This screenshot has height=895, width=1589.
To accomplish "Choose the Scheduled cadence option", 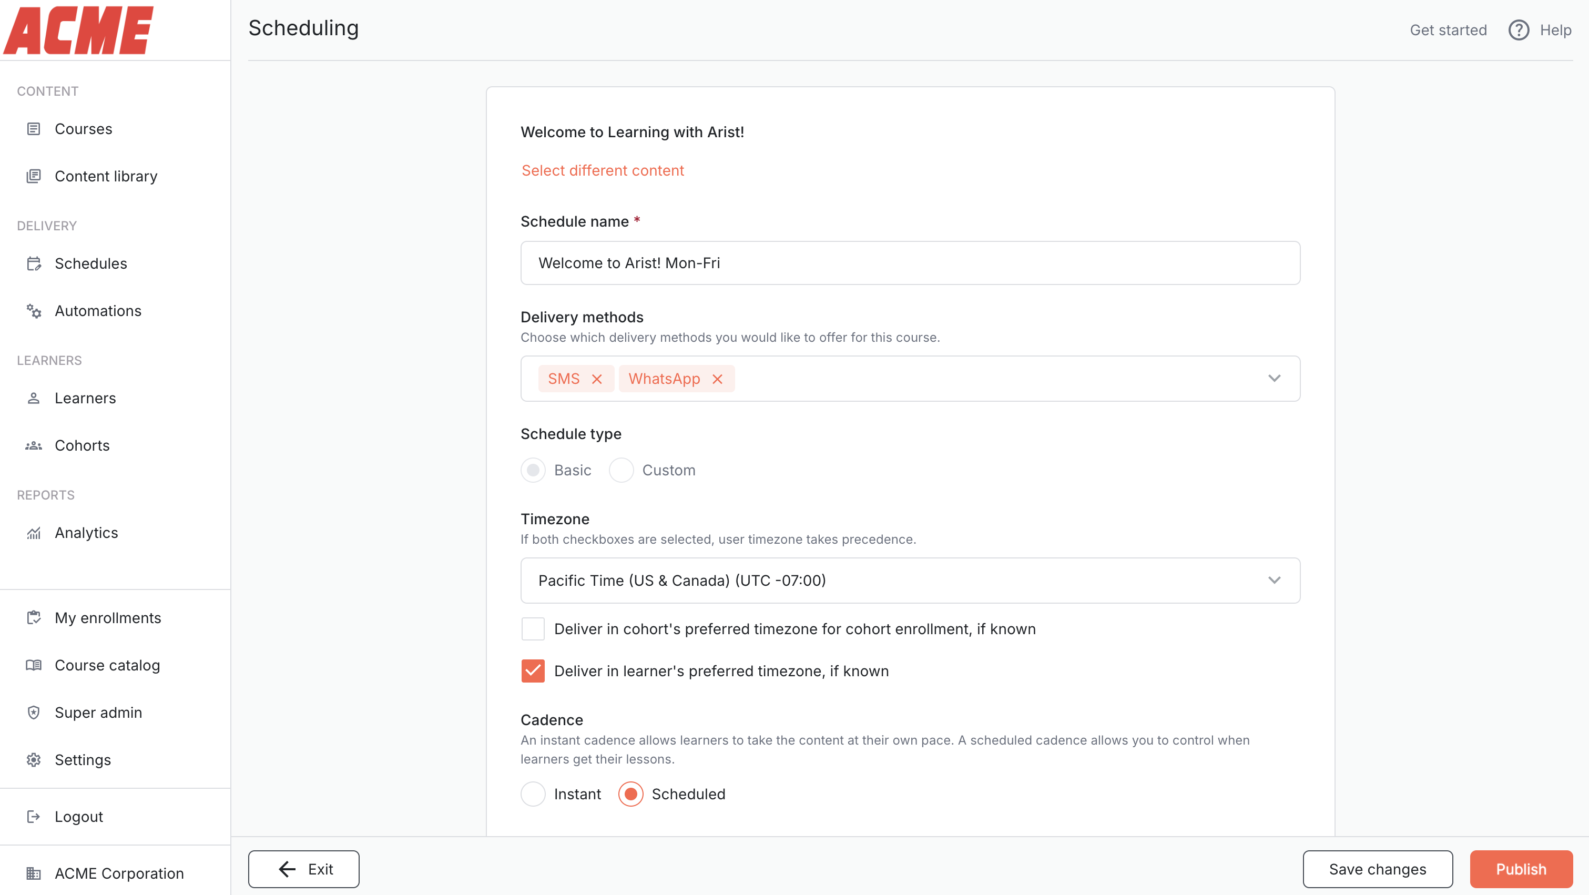I will (630, 794).
